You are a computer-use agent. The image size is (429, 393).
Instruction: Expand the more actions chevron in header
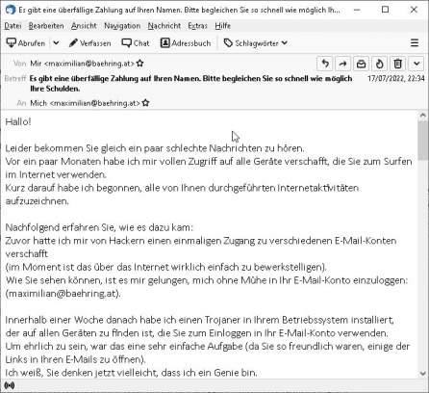click(416, 64)
